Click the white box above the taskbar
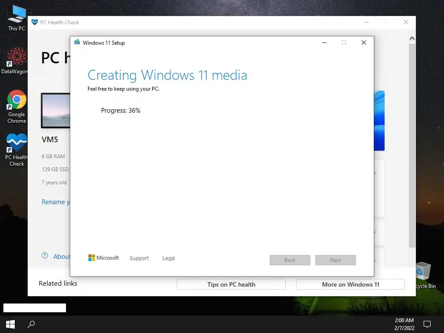444x333 pixels. click(35, 308)
